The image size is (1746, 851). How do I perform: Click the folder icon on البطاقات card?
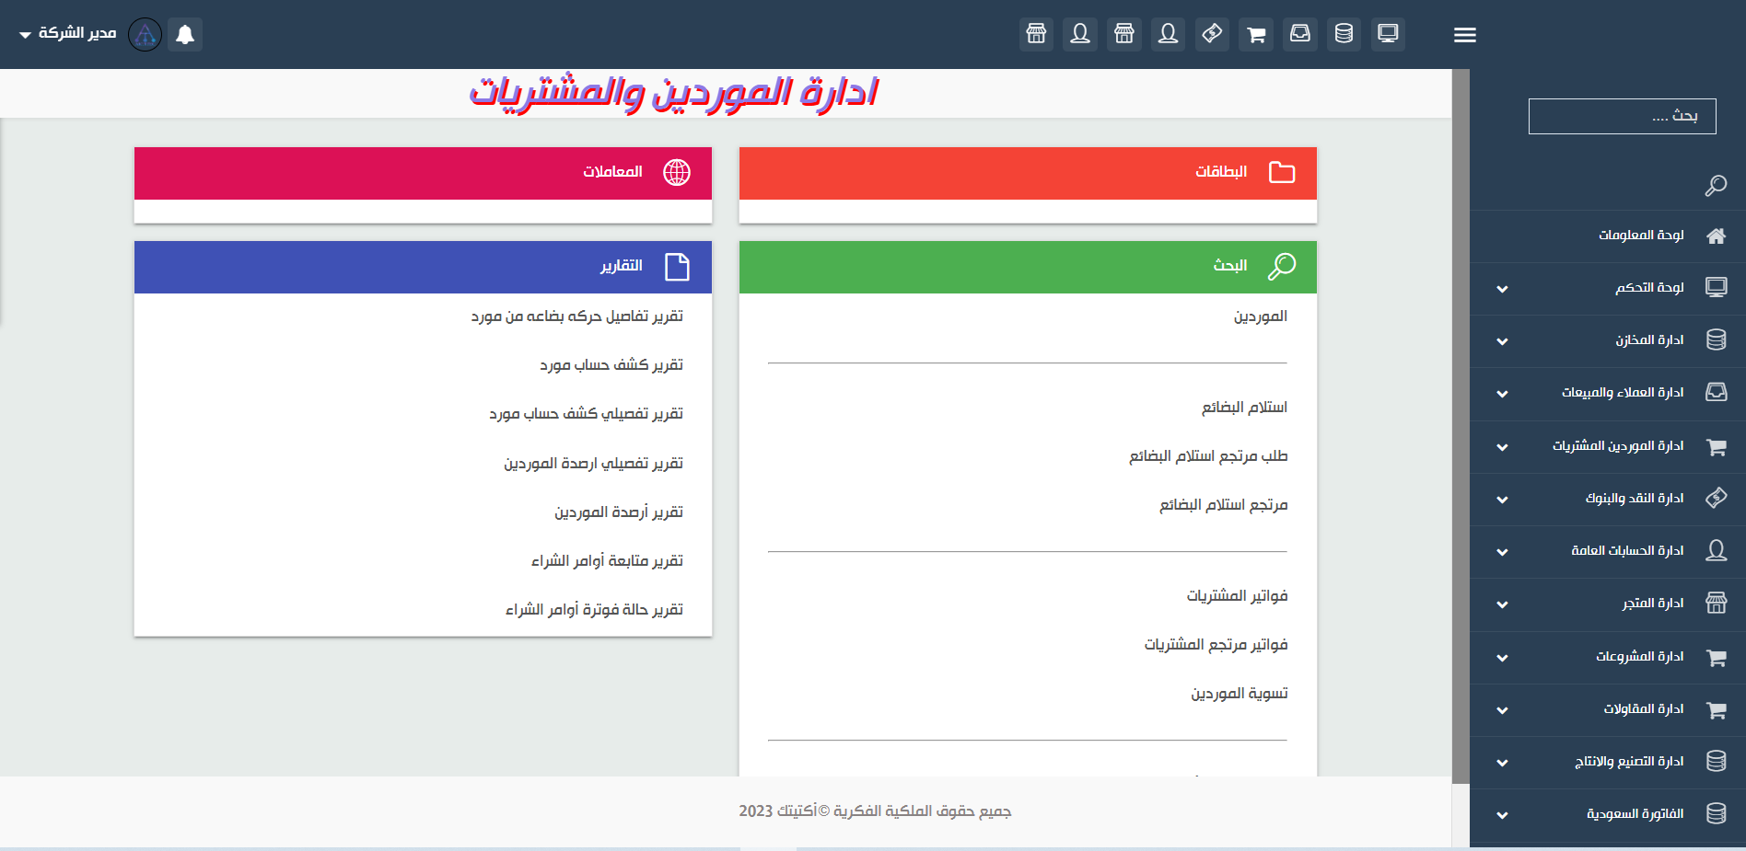(x=1282, y=172)
